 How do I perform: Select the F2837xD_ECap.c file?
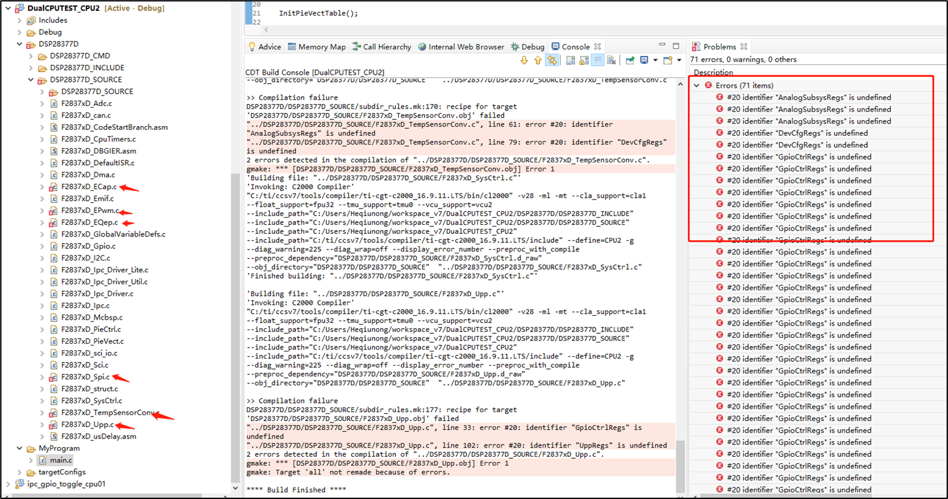89,186
